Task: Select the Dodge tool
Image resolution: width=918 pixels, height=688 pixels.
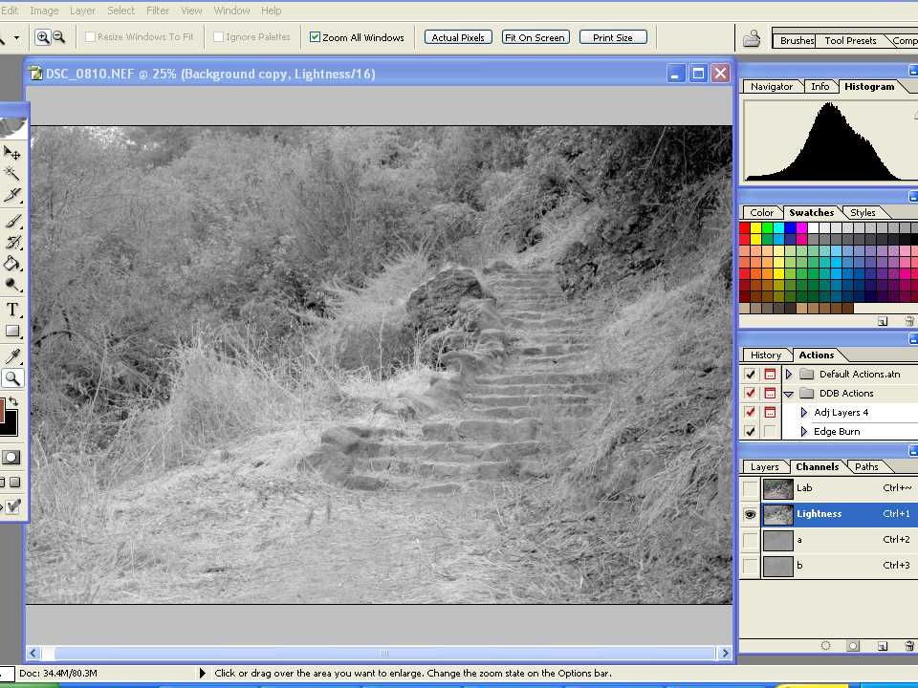Action: [x=11, y=285]
